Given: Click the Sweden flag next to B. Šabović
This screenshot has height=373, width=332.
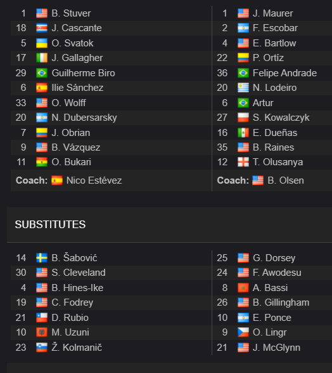Looking at the screenshot, I should point(42,258).
